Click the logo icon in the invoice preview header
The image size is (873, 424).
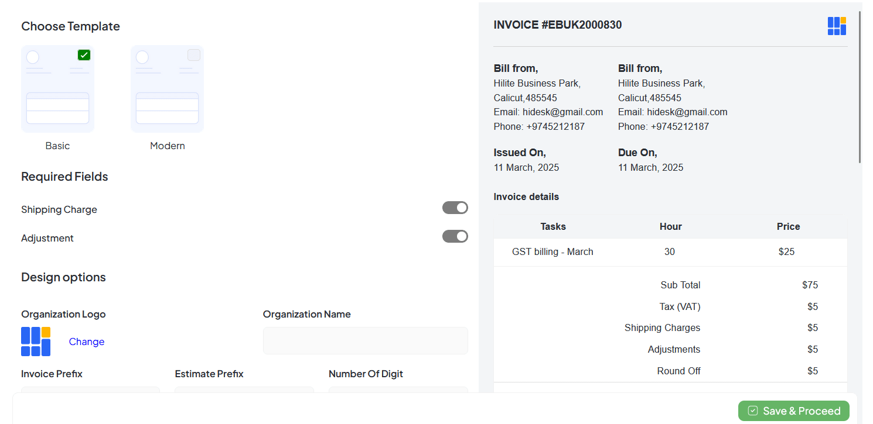click(837, 26)
